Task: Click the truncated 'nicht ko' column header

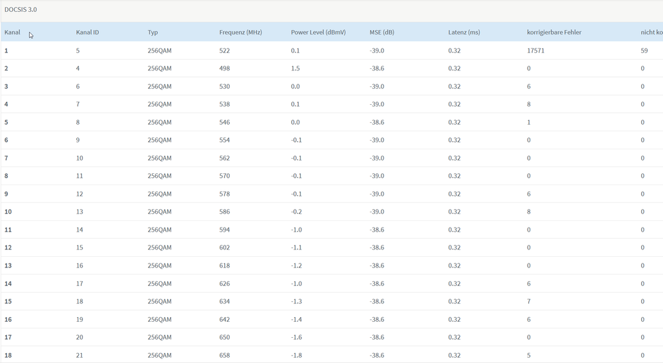Action: click(x=651, y=33)
